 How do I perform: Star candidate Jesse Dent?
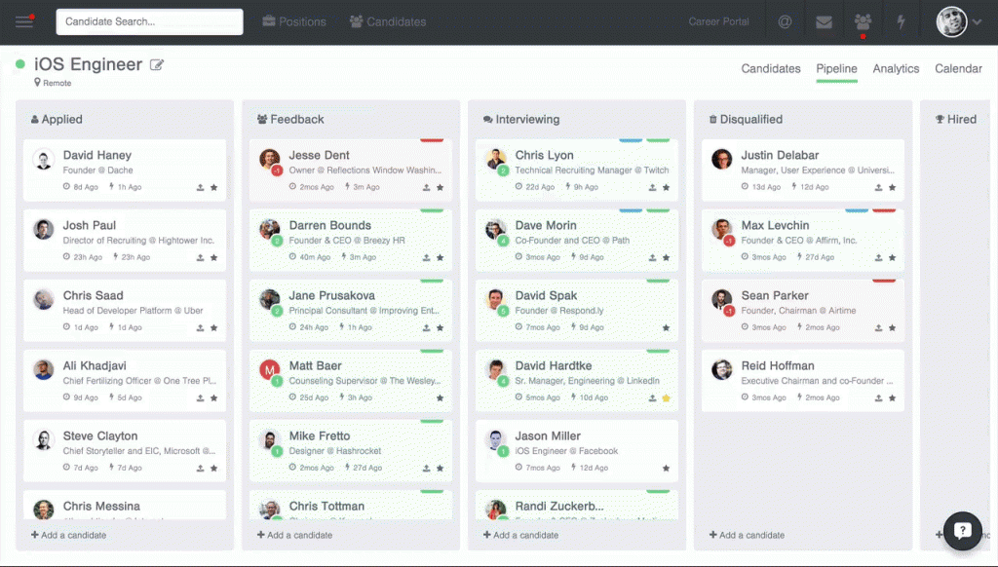coord(440,187)
